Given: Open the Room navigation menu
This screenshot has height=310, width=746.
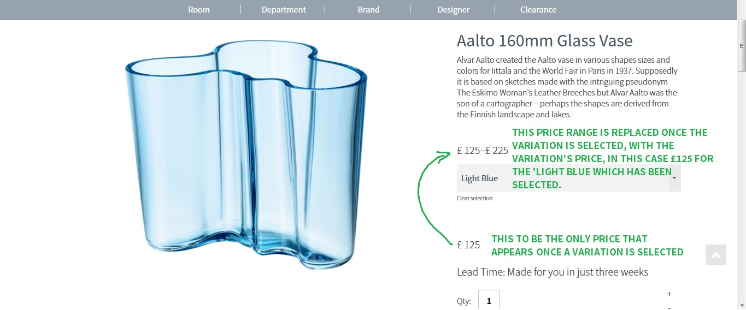Looking at the screenshot, I should [198, 10].
